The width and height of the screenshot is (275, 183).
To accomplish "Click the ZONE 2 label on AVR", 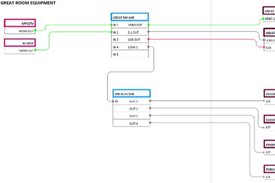I will coord(133,47).
